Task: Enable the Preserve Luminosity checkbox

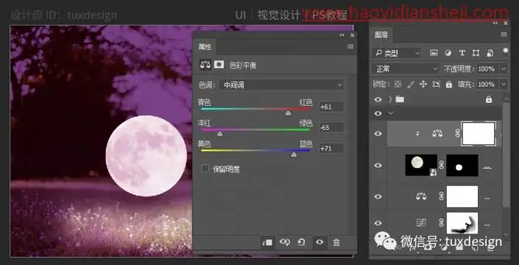Action: 205,169
